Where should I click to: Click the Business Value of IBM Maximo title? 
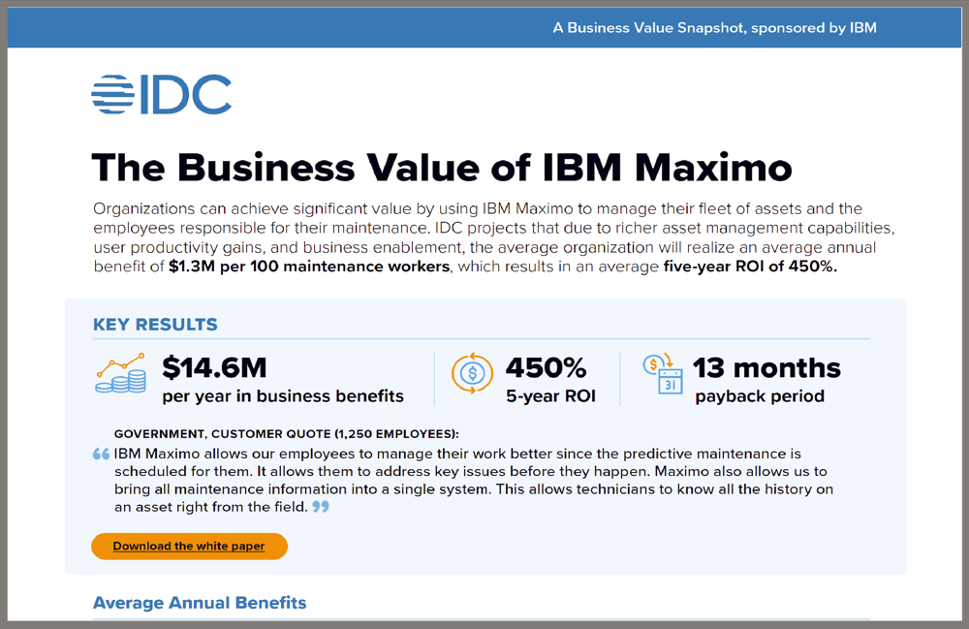tap(442, 168)
